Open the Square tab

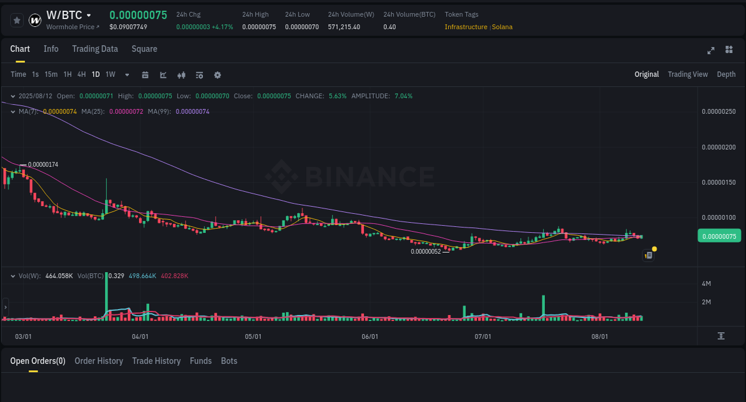point(144,49)
